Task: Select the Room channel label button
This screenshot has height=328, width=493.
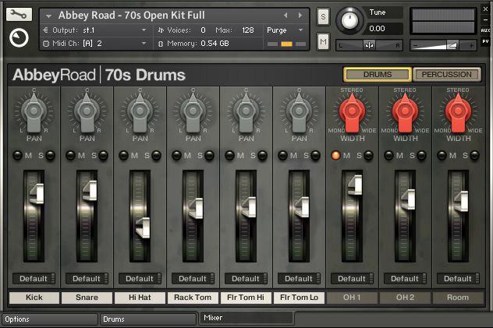Action: tap(458, 298)
